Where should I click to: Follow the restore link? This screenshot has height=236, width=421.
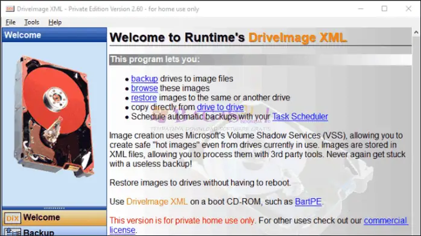(x=144, y=98)
